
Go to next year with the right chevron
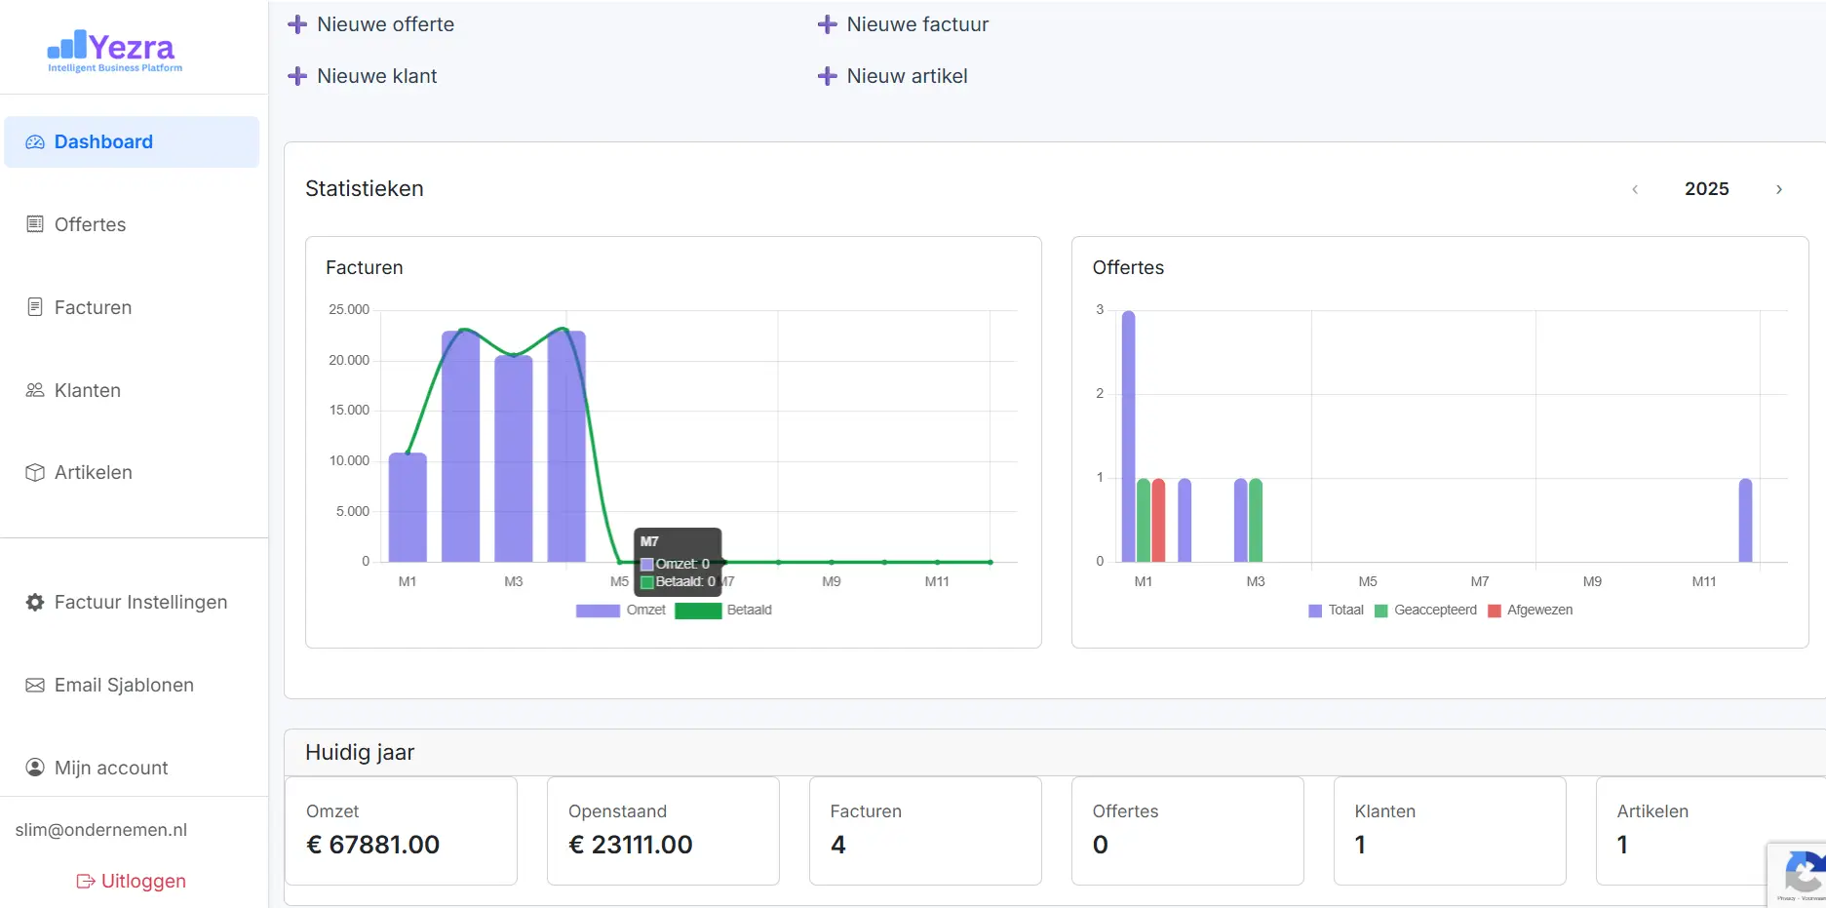[1779, 188]
